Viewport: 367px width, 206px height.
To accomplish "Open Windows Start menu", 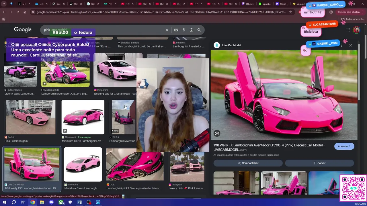I will pyautogui.click(x=4, y=202).
